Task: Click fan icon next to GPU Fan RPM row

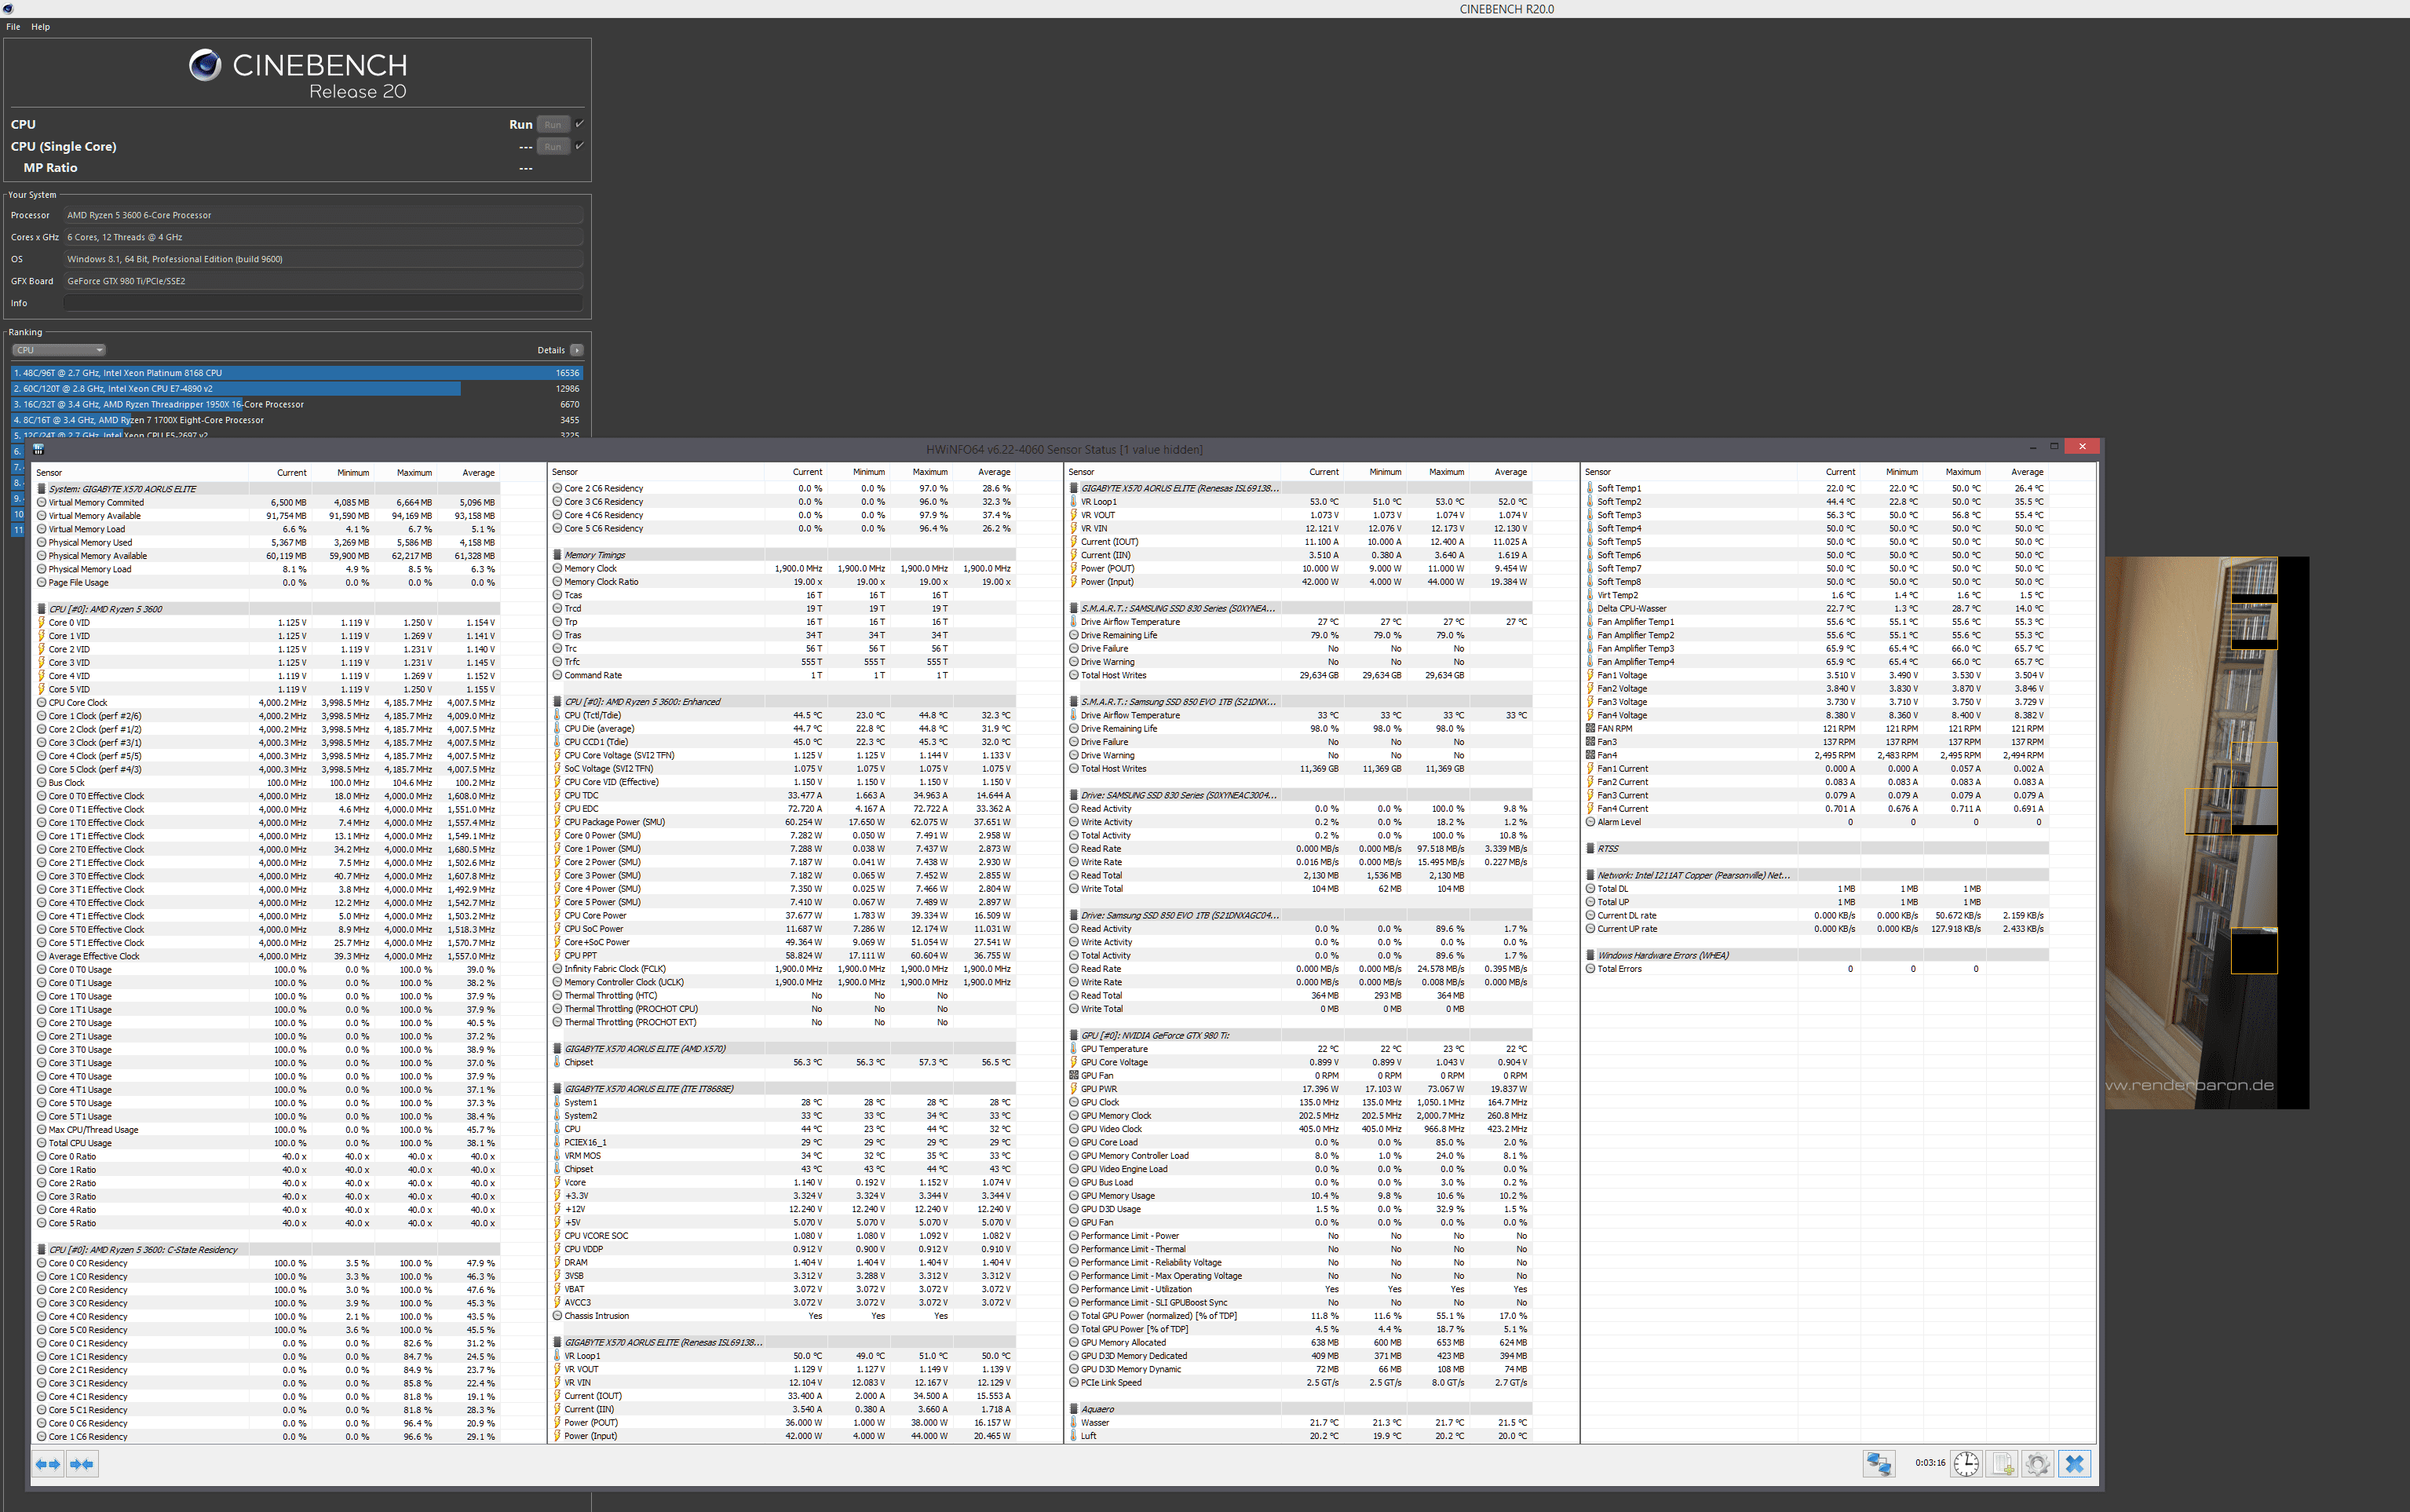Action: [1074, 1076]
